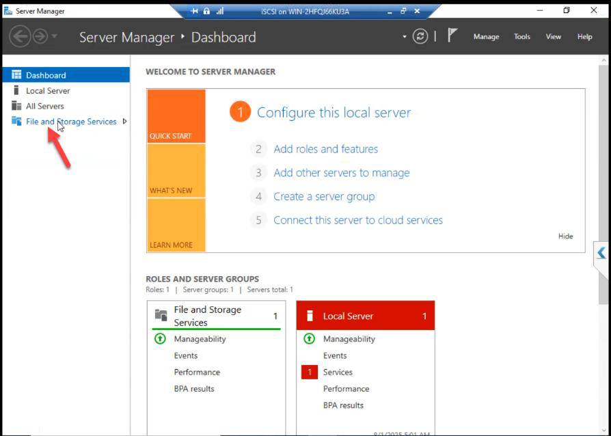Click BPA results in File and Storage tile

point(194,388)
